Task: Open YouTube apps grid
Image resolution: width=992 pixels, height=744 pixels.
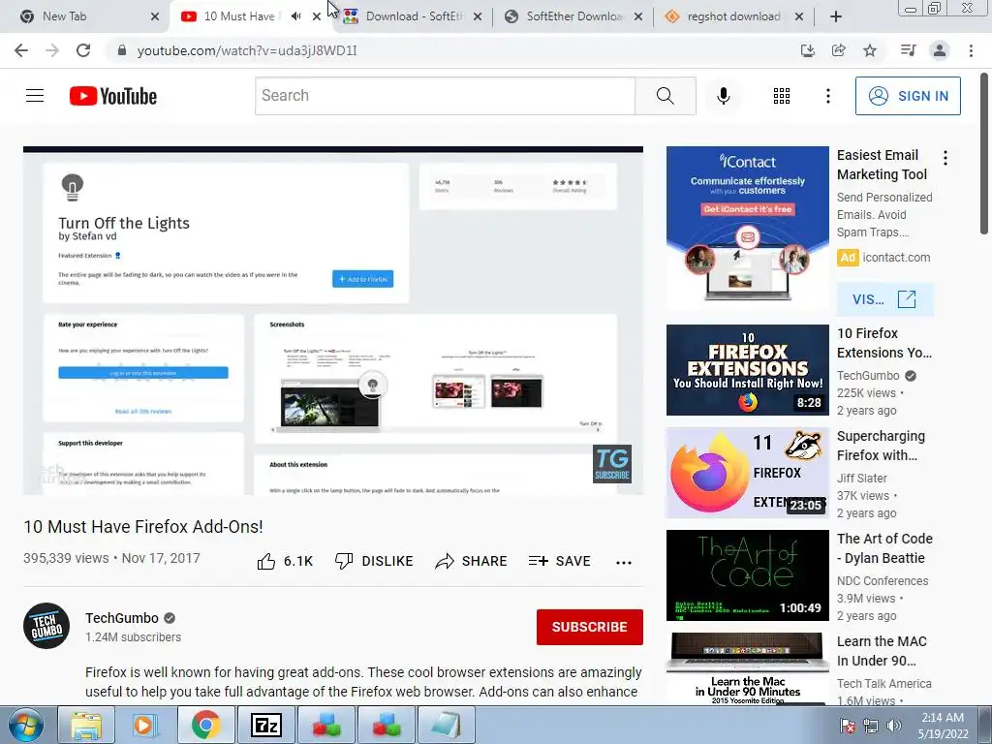Action: click(782, 96)
